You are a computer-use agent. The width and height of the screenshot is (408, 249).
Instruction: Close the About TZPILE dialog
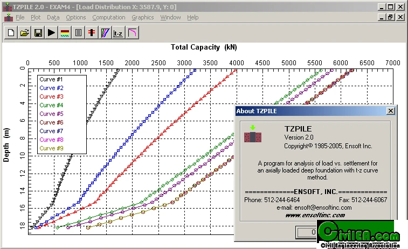tap(391, 111)
